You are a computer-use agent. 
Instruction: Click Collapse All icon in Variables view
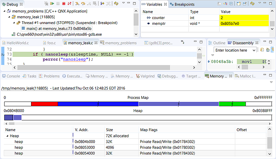[231, 4]
